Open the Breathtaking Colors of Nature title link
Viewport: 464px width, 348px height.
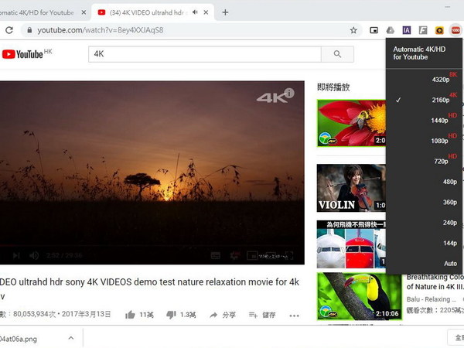tap(435, 282)
